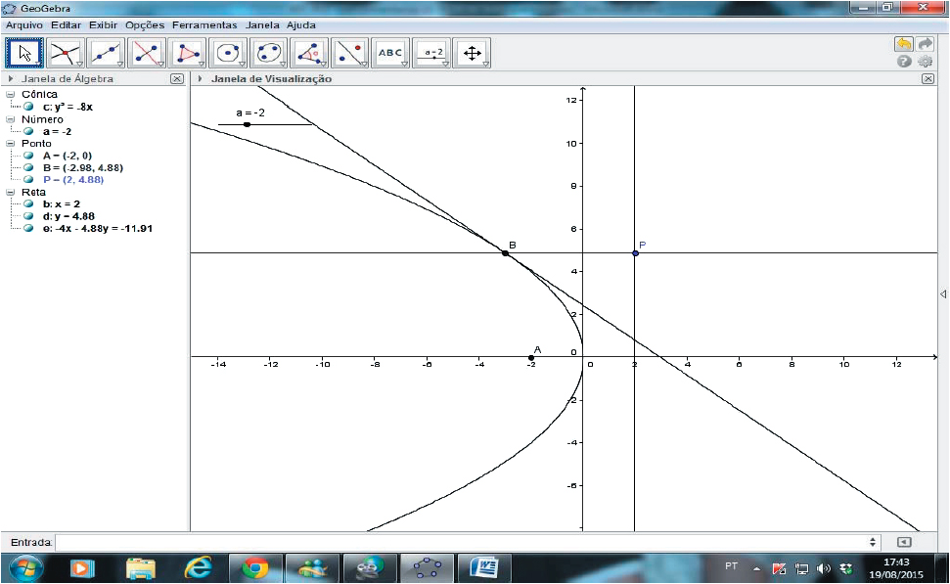Select the ABC text tool
This screenshot has height=584, width=950.
pos(390,53)
